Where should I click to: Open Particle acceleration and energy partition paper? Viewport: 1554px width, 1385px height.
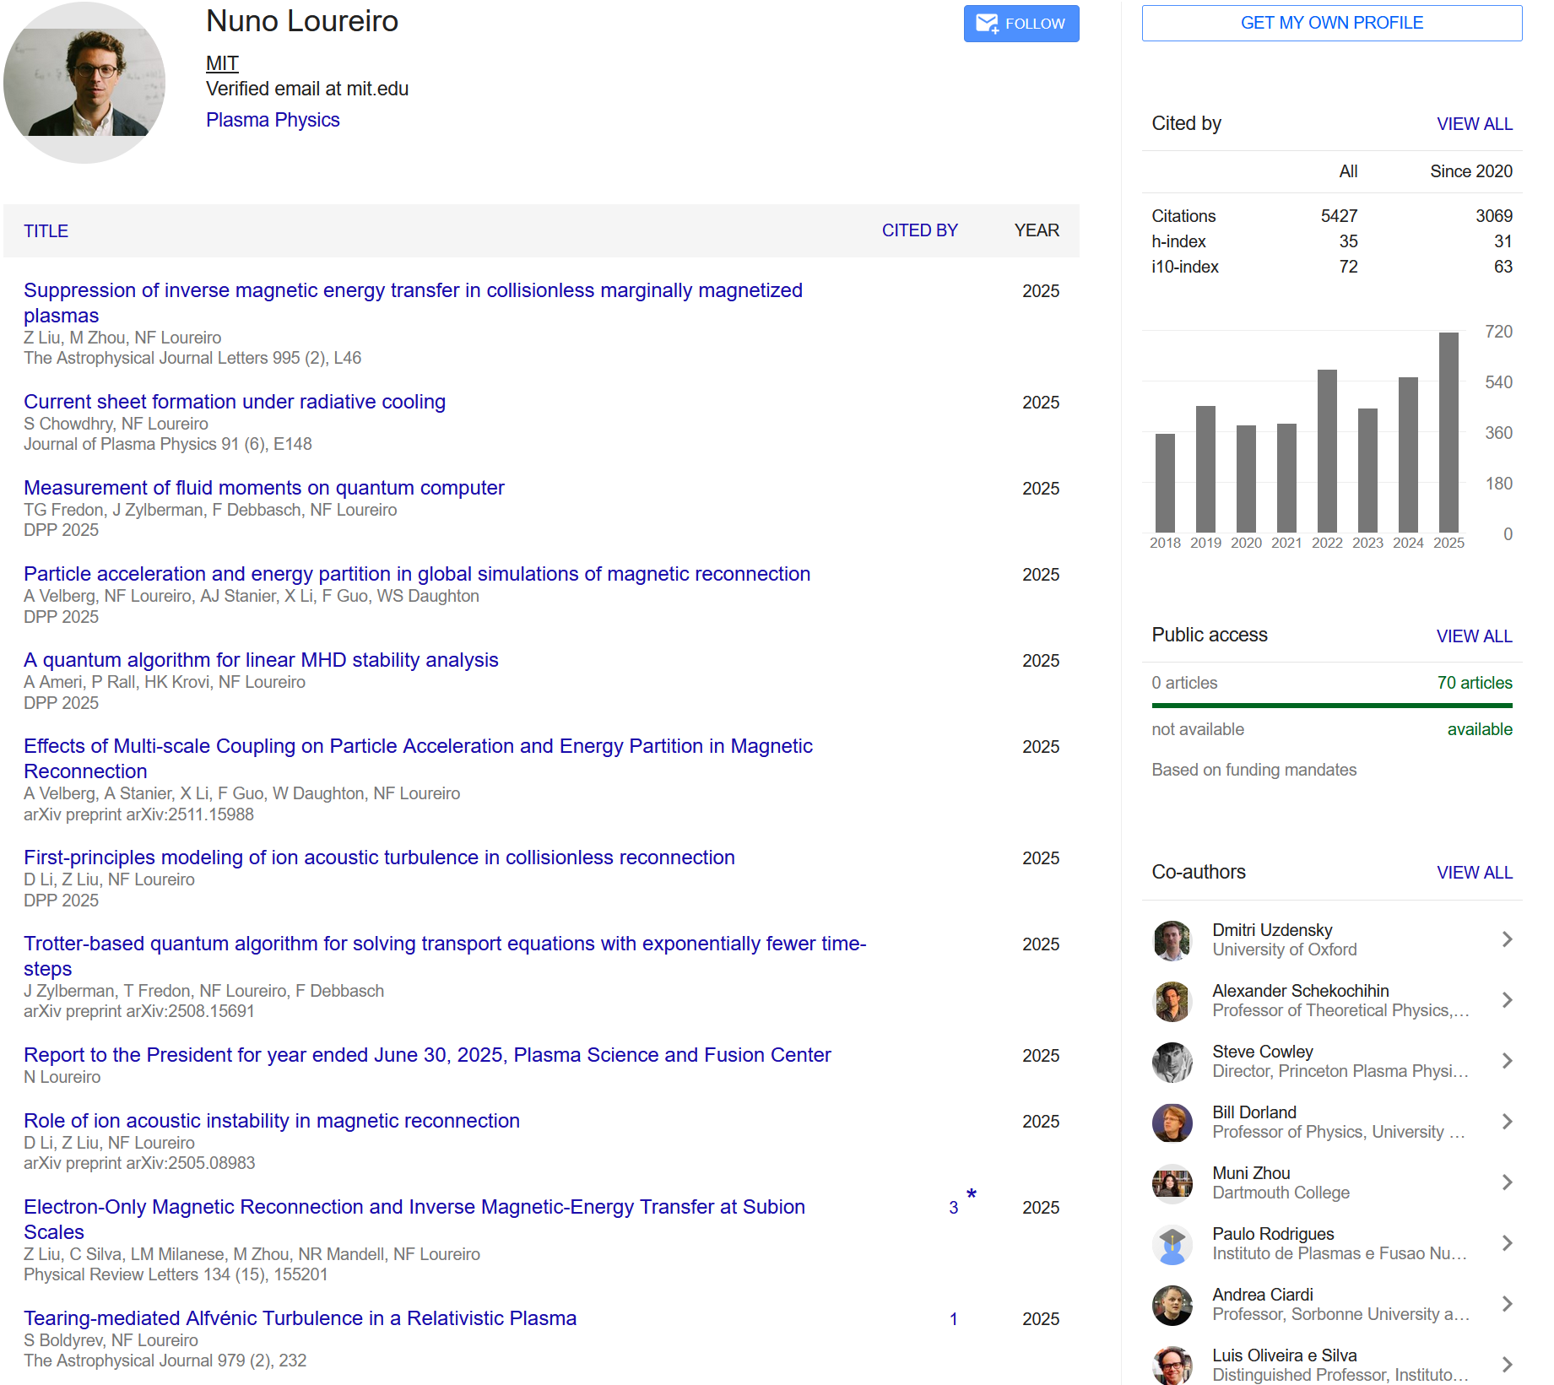(417, 574)
